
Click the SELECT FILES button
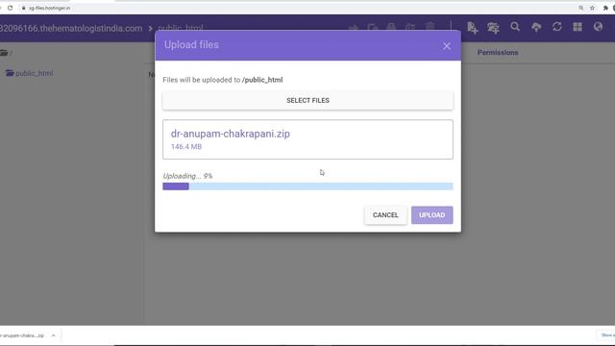click(x=307, y=100)
